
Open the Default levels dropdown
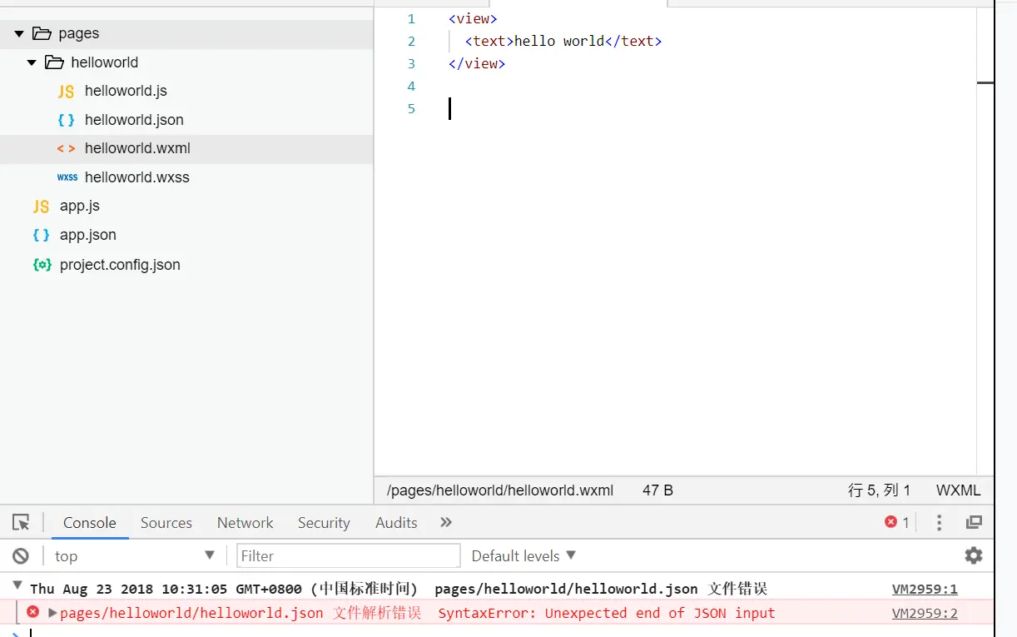click(x=524, y=555)
